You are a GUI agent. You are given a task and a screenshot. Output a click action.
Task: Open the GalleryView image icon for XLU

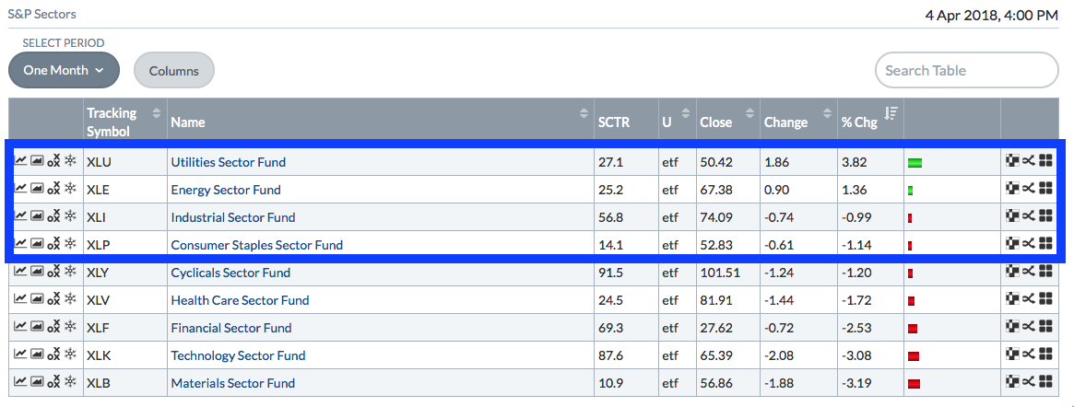(37, 161)
